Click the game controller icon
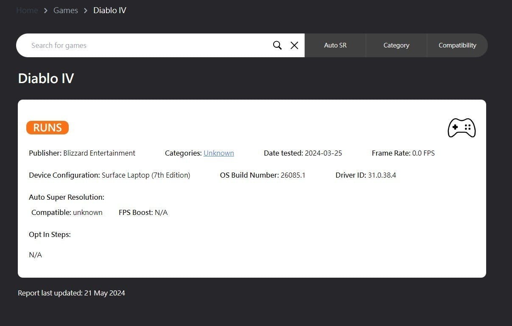 tap(462, 128)
